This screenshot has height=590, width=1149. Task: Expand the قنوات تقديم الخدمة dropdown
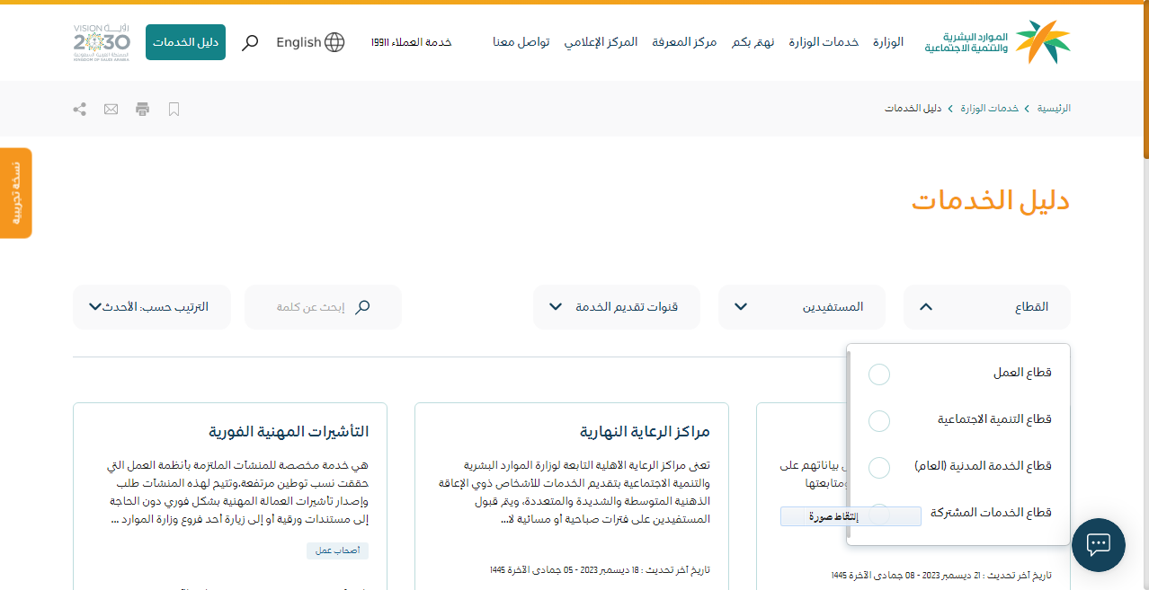617,307
